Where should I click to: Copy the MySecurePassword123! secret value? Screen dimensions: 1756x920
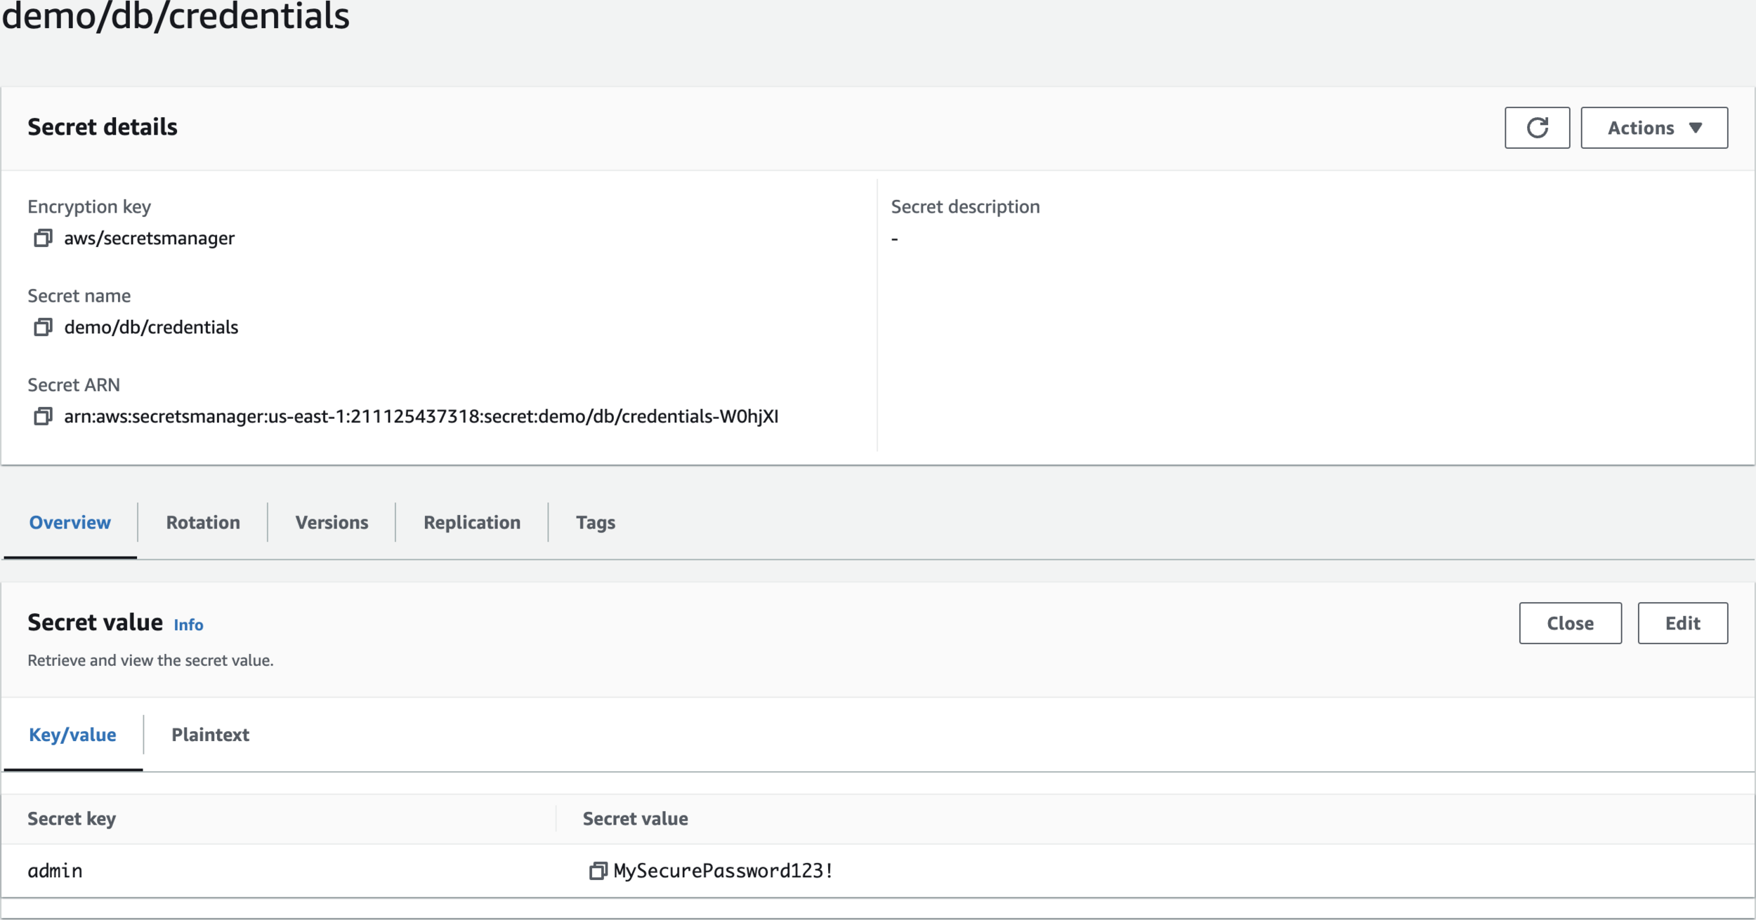pos(598,871)
